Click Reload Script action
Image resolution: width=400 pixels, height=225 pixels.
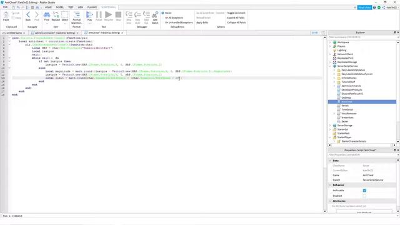(203, 17)
